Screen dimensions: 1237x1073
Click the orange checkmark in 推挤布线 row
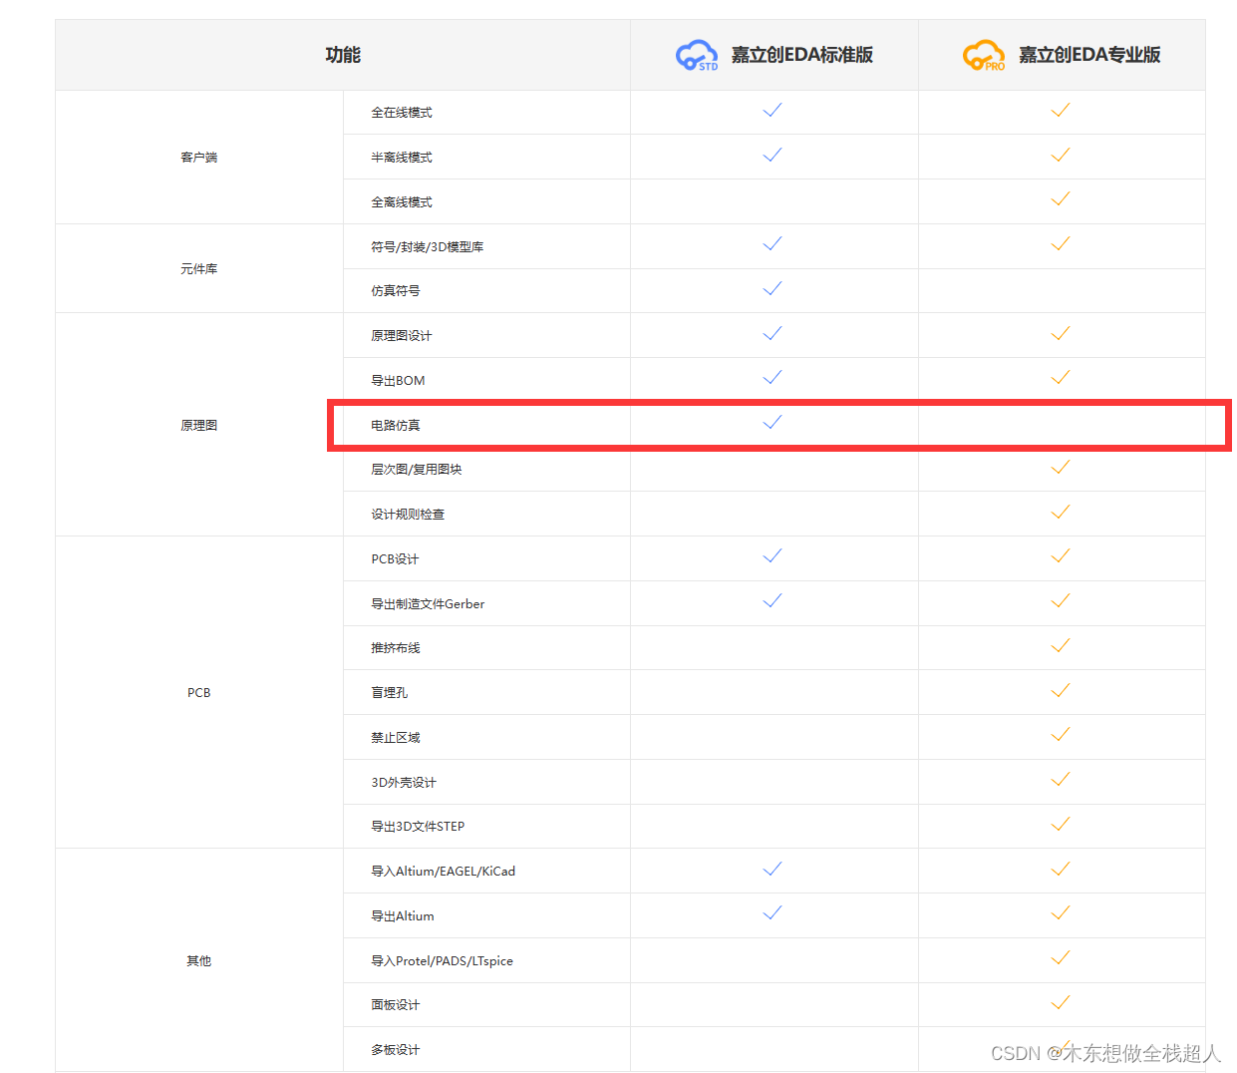[x=1061, y=645]
